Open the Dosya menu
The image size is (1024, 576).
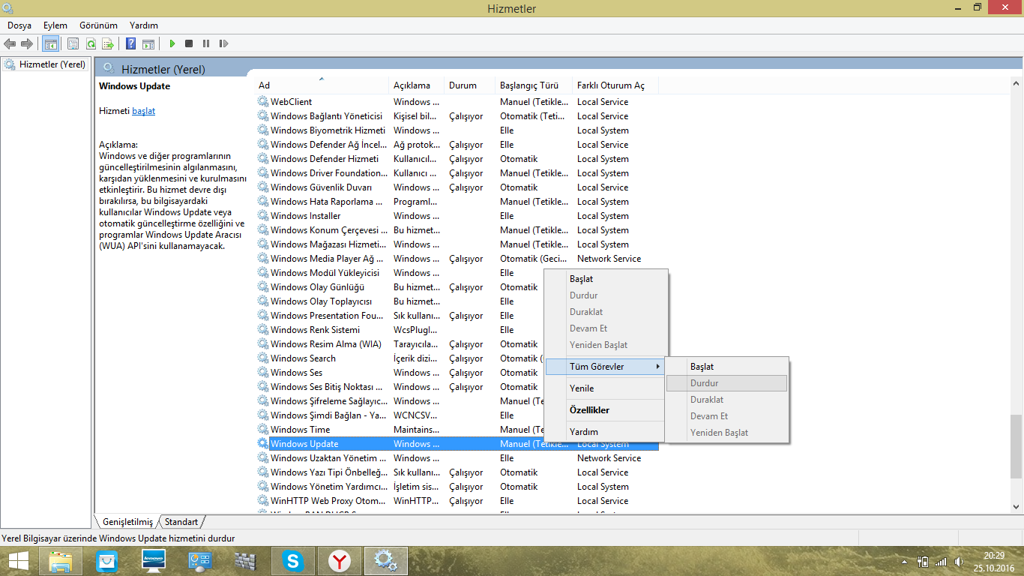19,25
